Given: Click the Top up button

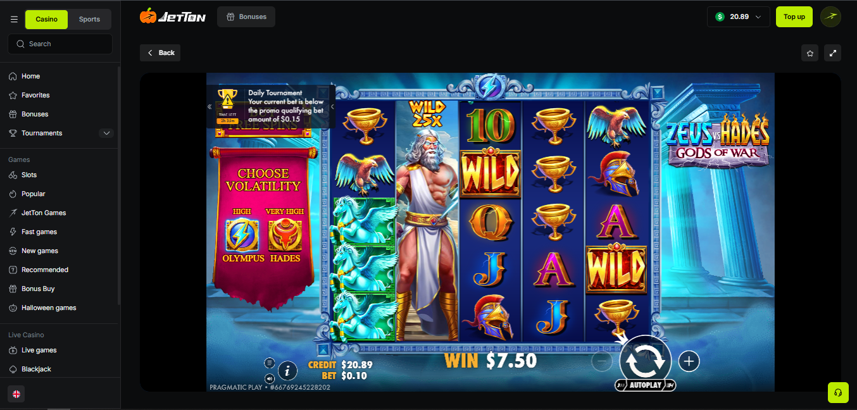Looking at the screenshot, I should coord(794,16).
